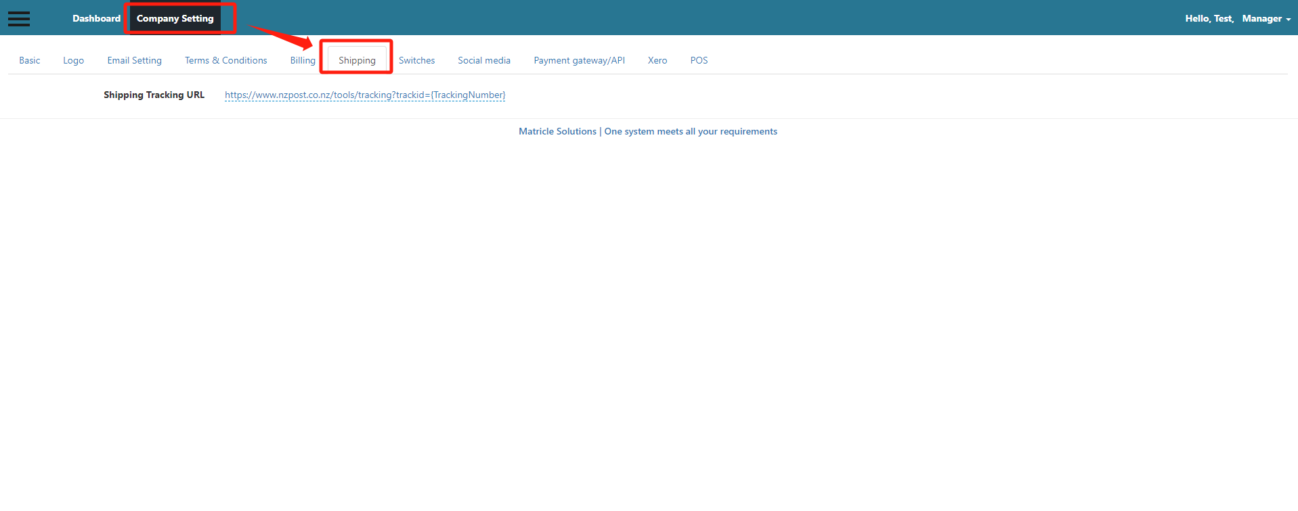The image size is (1298, 511).
Task: Open the Terms & Conditions tab
Action: (225, 60)
